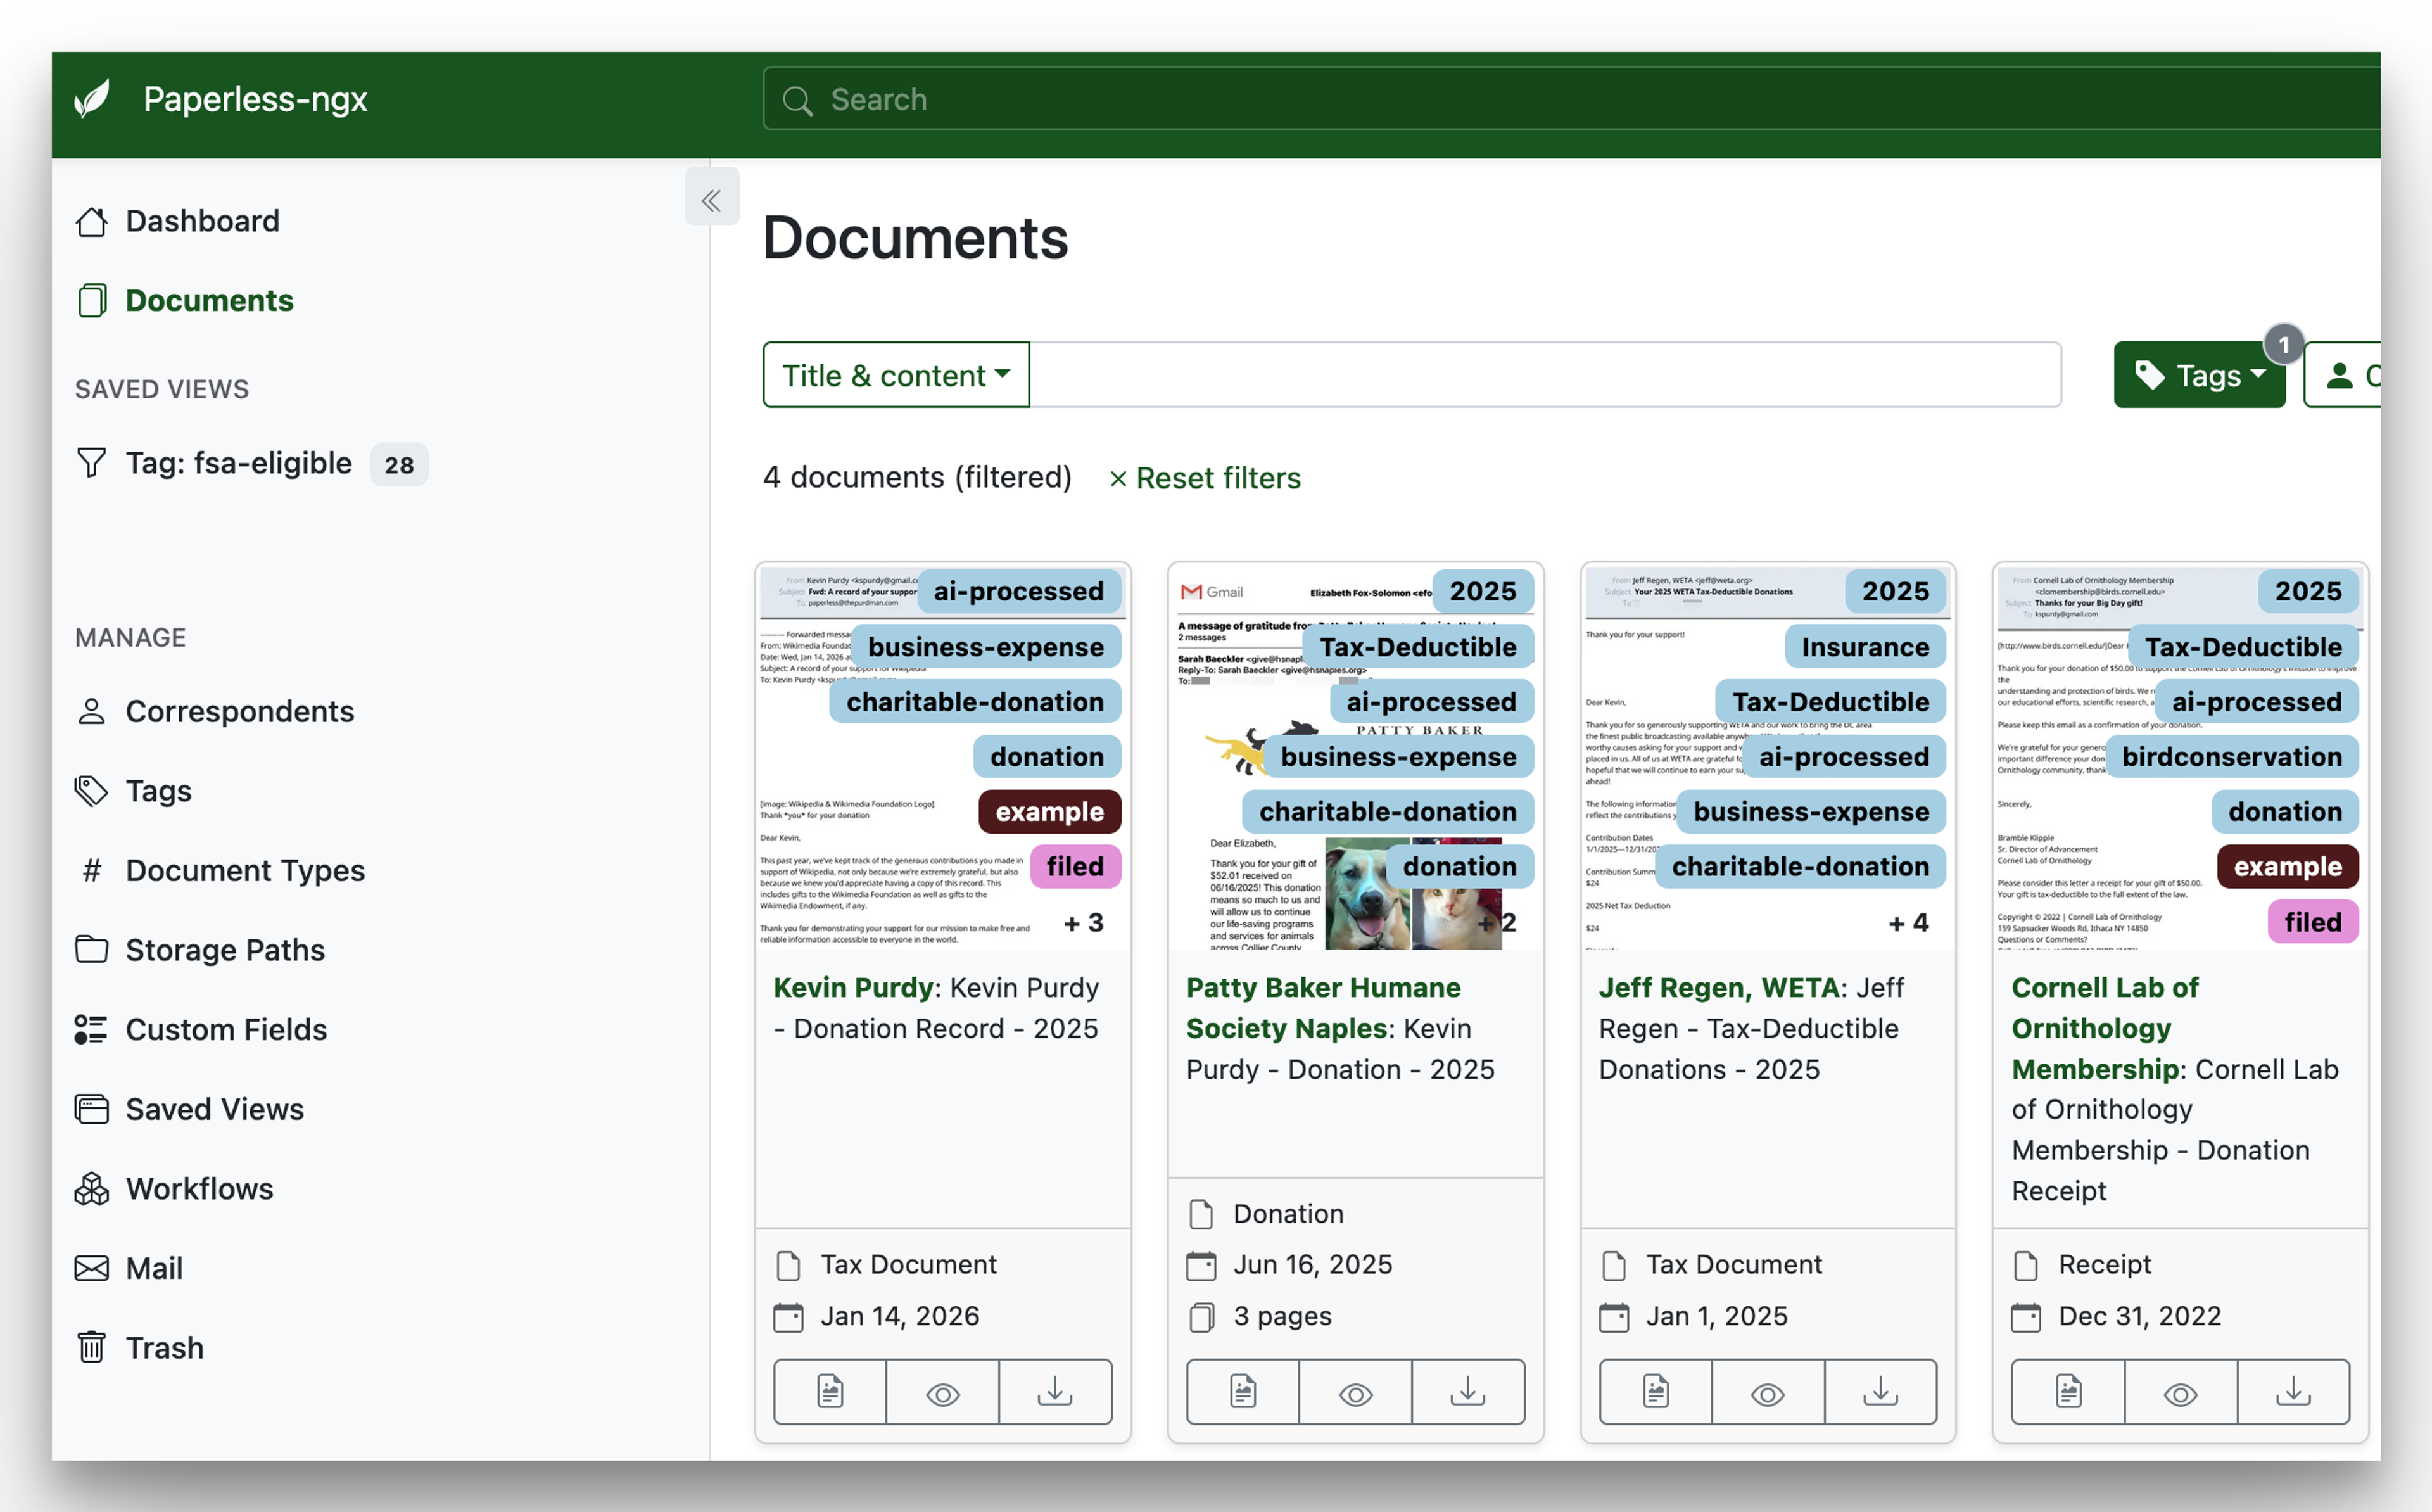Click the +4 more tags on Jeff Regen card
Viewport: 2432px width, 1512px height.
(x=1908, y=923)
